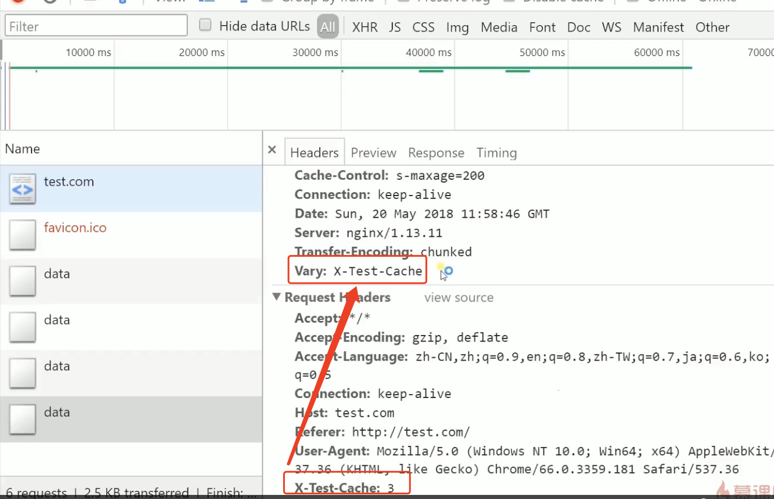
Task: Filter by Media type
Action: click(499, 27)
